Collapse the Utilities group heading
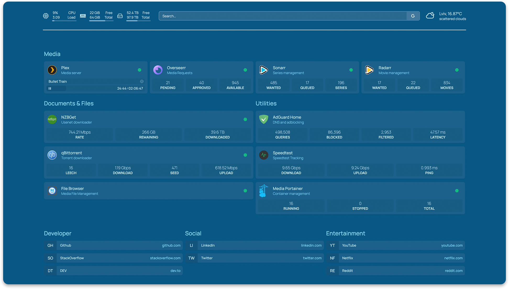 click(266, 103)
